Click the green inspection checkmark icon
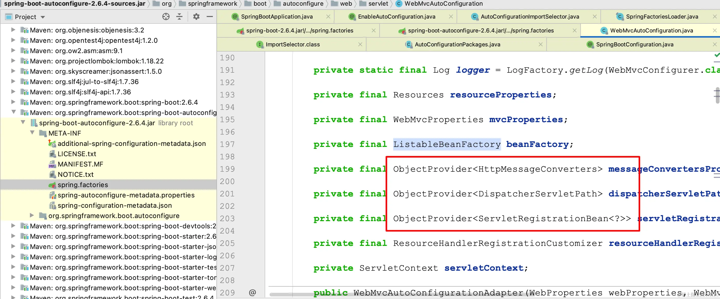Screen dimensions: 720x299 tap(717, 55)
